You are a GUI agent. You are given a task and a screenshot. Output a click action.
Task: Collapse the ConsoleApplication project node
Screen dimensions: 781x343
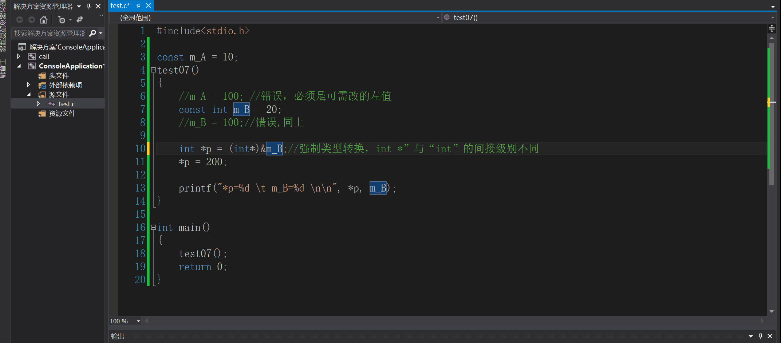point(19,66)
